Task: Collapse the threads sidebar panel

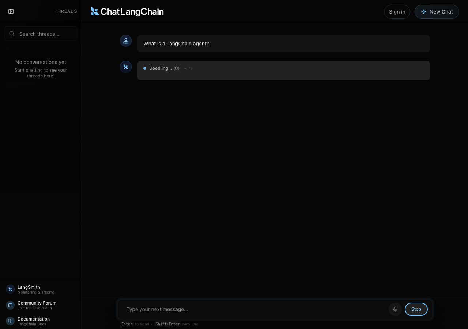Action: coord(11,11)
